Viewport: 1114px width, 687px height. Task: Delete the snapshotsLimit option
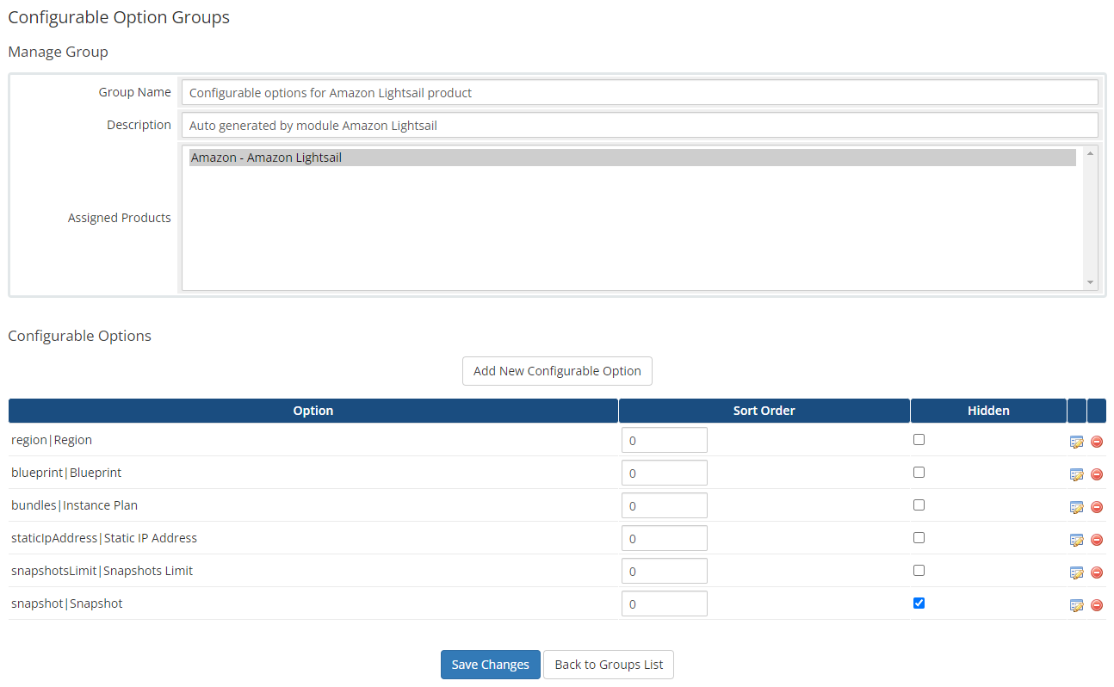coord(1097,572)
